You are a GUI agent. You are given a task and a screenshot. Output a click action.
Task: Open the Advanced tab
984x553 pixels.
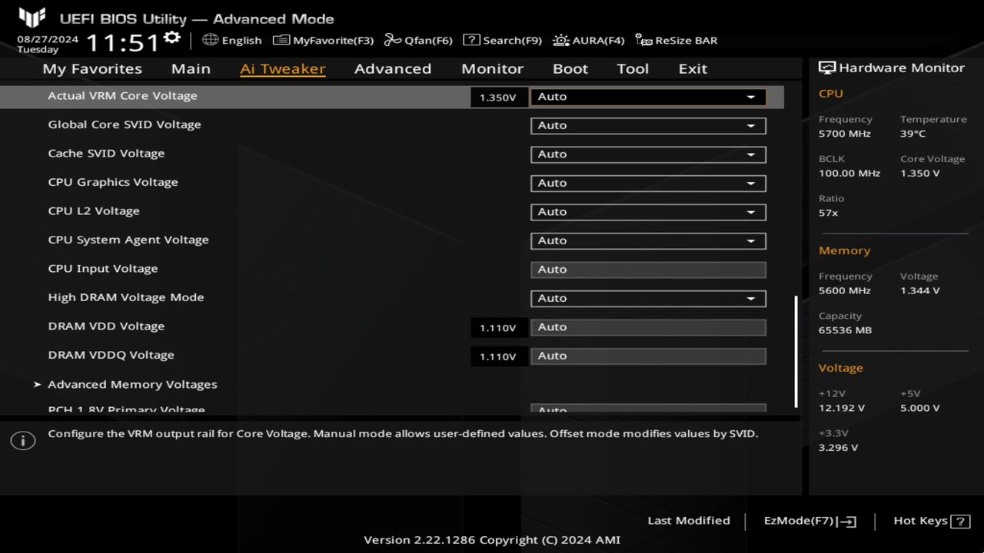tap(393, 68)
